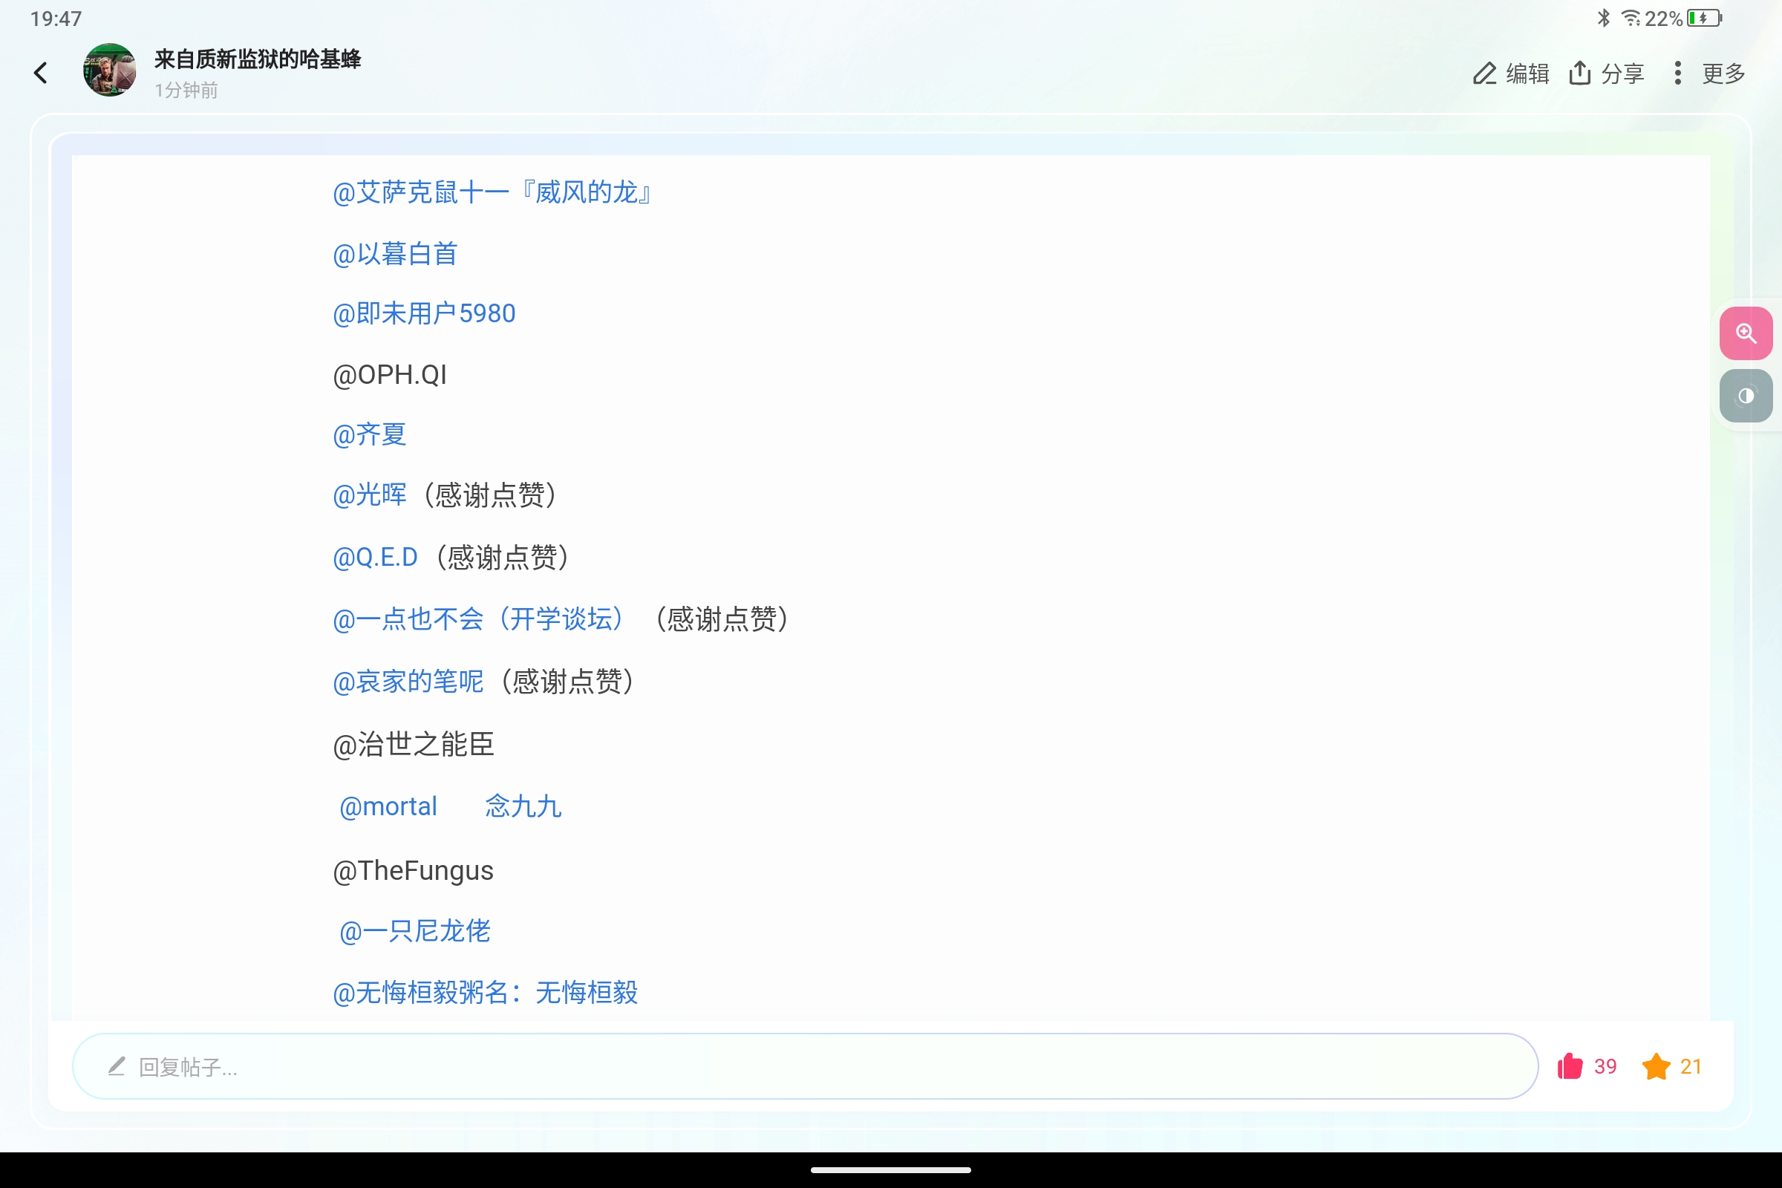Open mention @光晖

point(370,495)
